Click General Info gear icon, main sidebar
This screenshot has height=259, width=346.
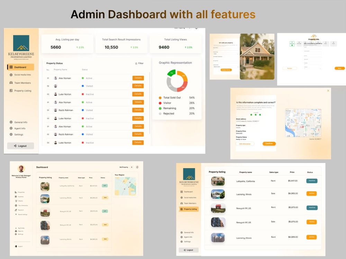click(11, 122)
